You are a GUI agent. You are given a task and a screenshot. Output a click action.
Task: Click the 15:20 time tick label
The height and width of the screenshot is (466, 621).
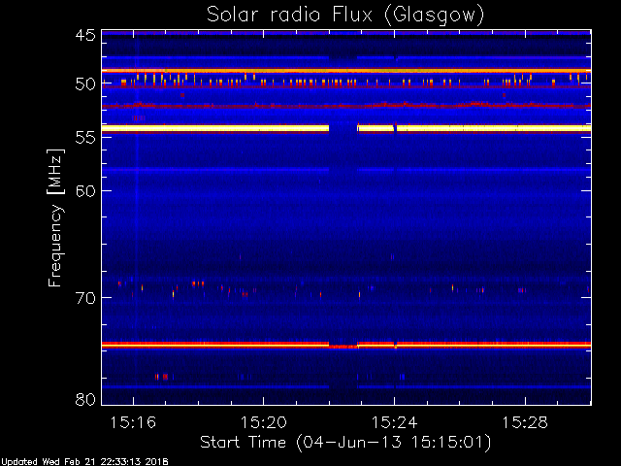click(x=264, y=422)
